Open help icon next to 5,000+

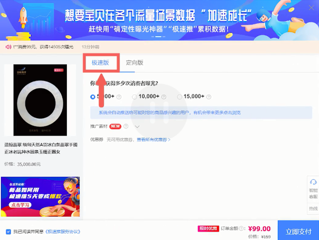(x=119, y=97)
